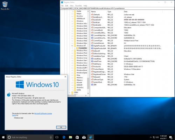Open the Edit menu in Registry Editor
Screen dimensions: 175x140
(66, 6)
